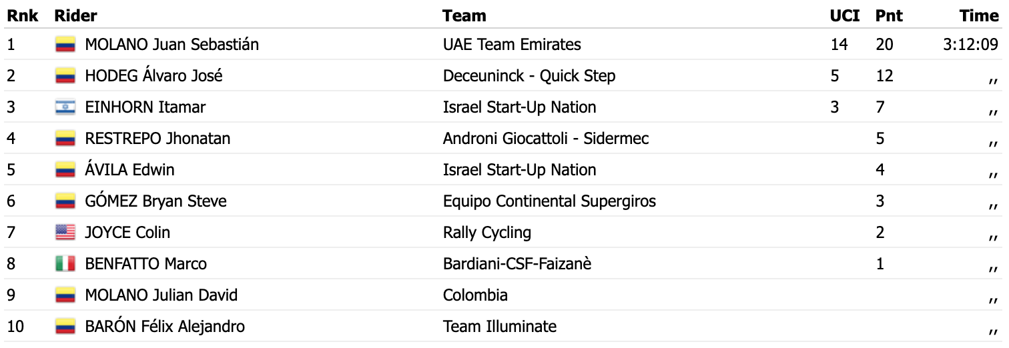Select rider ÁVILA Edwin

pyautogui.click(x=129, y=170)
